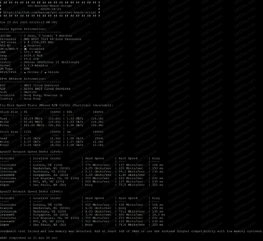
Task: Click the AMD EPYC 7C13 64-Core Processor text
Action: click(53, 39)
